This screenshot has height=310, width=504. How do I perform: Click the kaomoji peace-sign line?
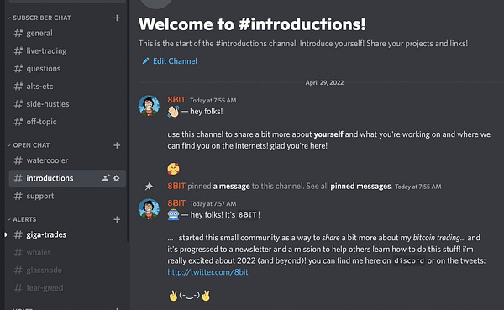pos(189,295)
